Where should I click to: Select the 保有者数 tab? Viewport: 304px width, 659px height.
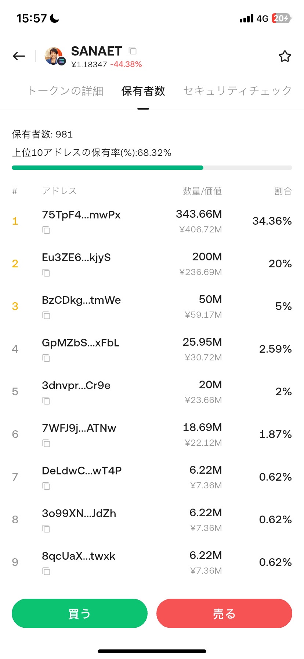(143, 91)
